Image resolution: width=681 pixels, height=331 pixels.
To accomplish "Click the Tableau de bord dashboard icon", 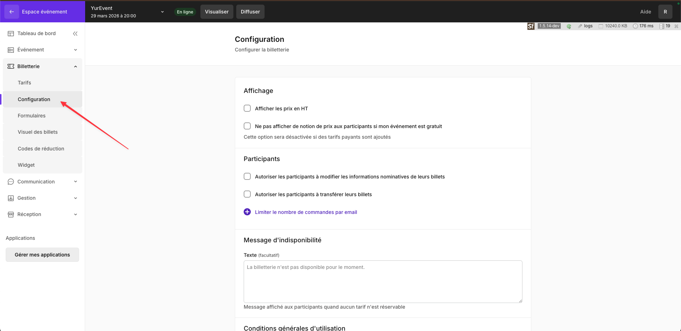I will pyautogui.click(x=11, y=34).
